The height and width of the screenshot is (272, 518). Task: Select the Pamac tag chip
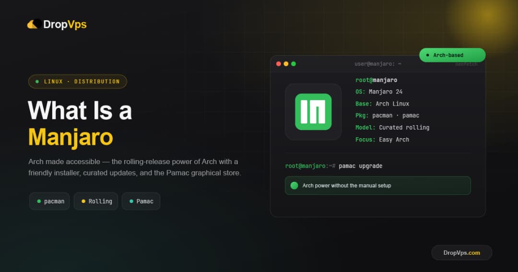click(141, 201)
